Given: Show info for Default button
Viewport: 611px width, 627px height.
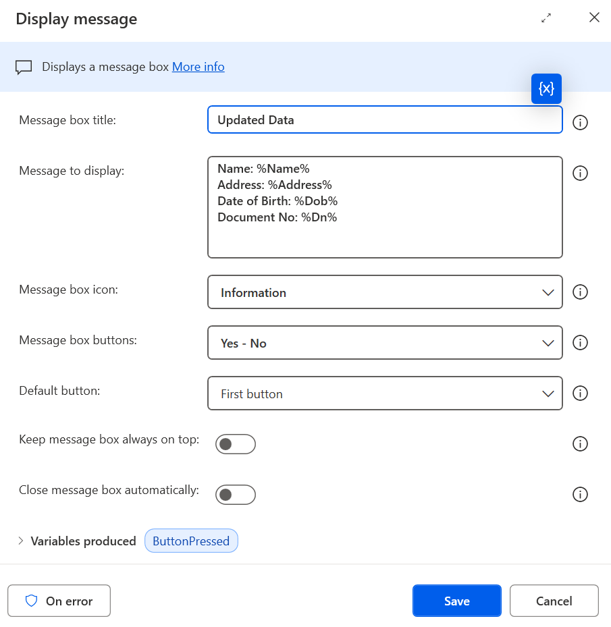Looking at the screenshot, I should [580, 393].
